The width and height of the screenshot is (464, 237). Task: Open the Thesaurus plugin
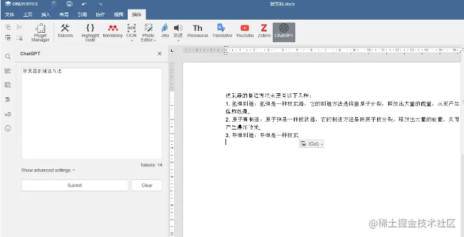click(x=197, y=31)
